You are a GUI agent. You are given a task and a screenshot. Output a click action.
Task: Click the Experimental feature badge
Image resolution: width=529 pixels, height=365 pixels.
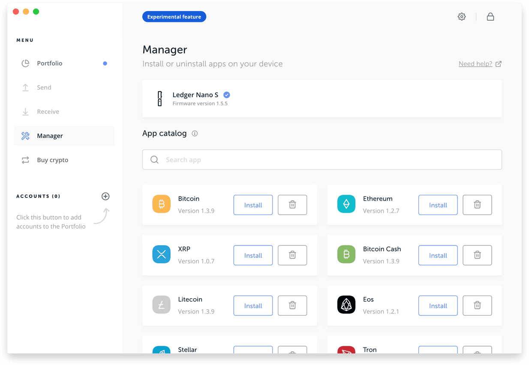tap(174, 17)
